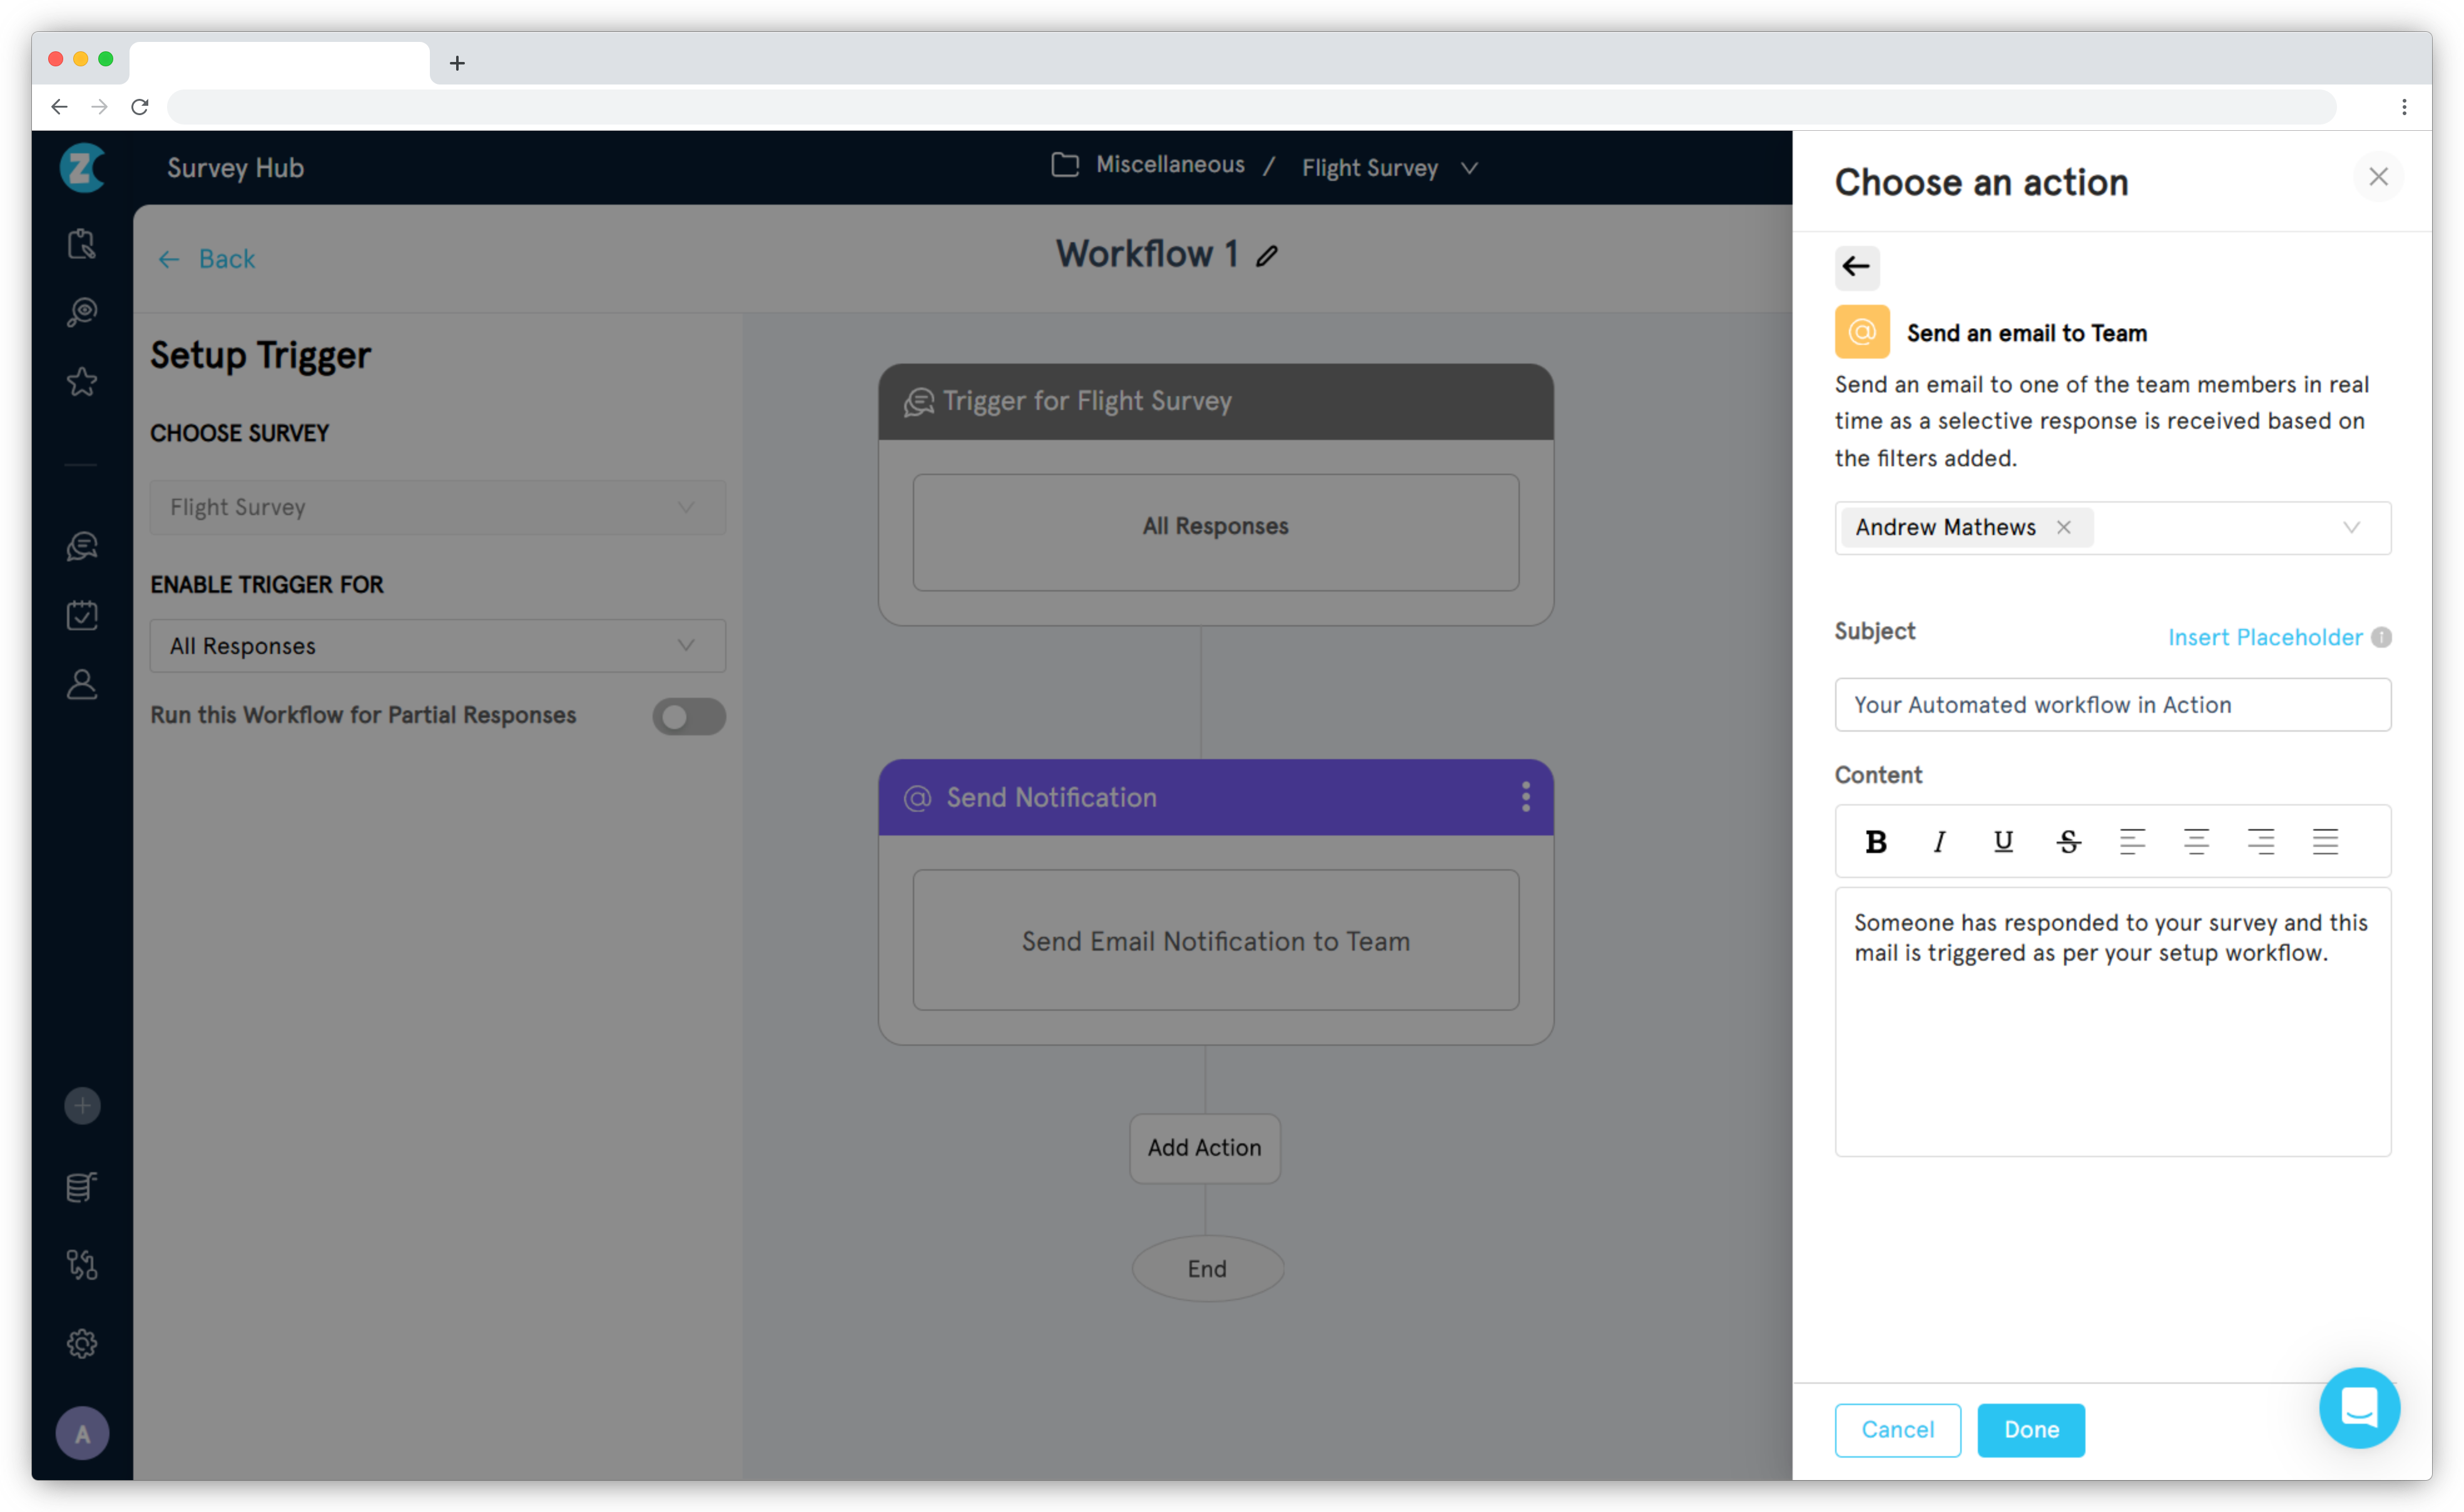Open the Send Notification card kebab menu
This screenshot has height=1512, width=2464.
(1526, 797)
